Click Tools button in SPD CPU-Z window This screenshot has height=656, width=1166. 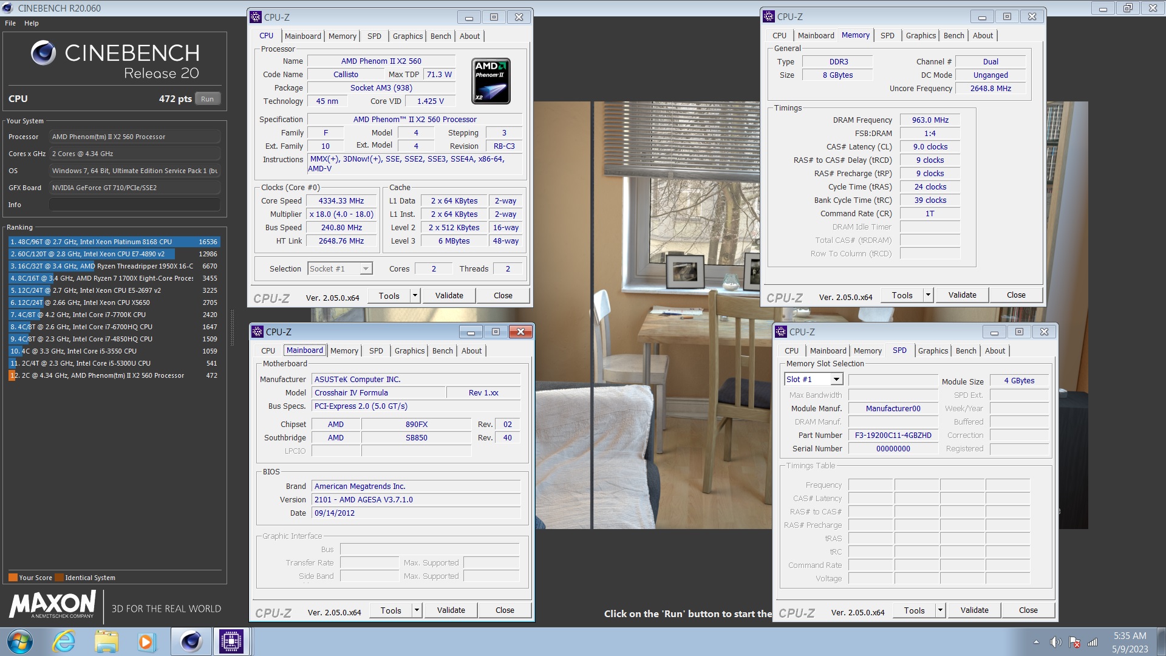pyautogui.click(x=915, y=610)
